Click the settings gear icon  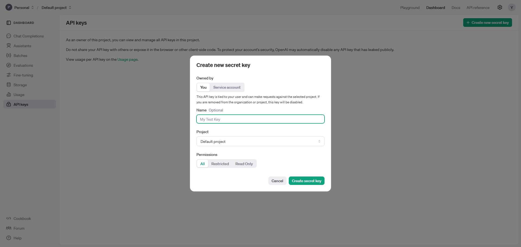[500, 8]
